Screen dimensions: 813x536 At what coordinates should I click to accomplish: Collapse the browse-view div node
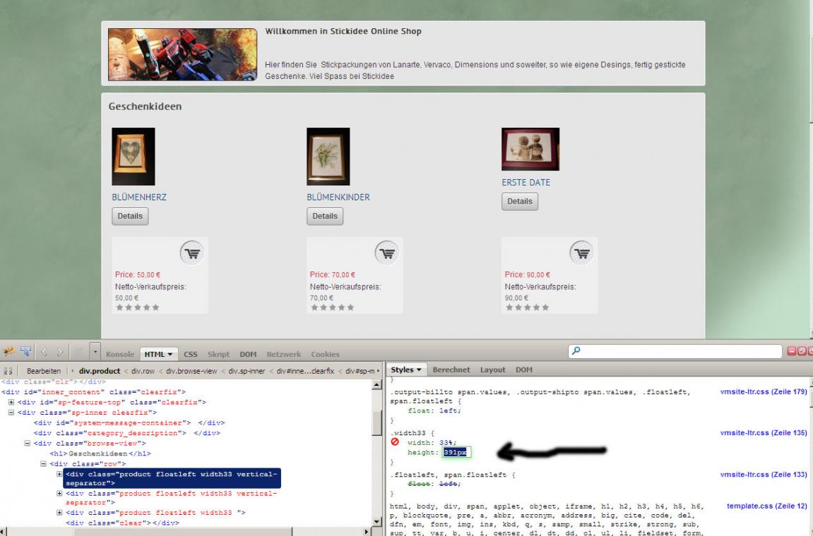28,444
